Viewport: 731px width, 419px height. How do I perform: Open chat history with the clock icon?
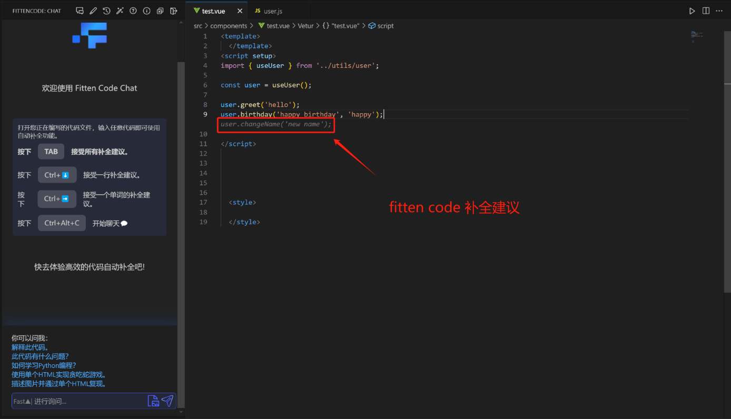pos(106,11)
